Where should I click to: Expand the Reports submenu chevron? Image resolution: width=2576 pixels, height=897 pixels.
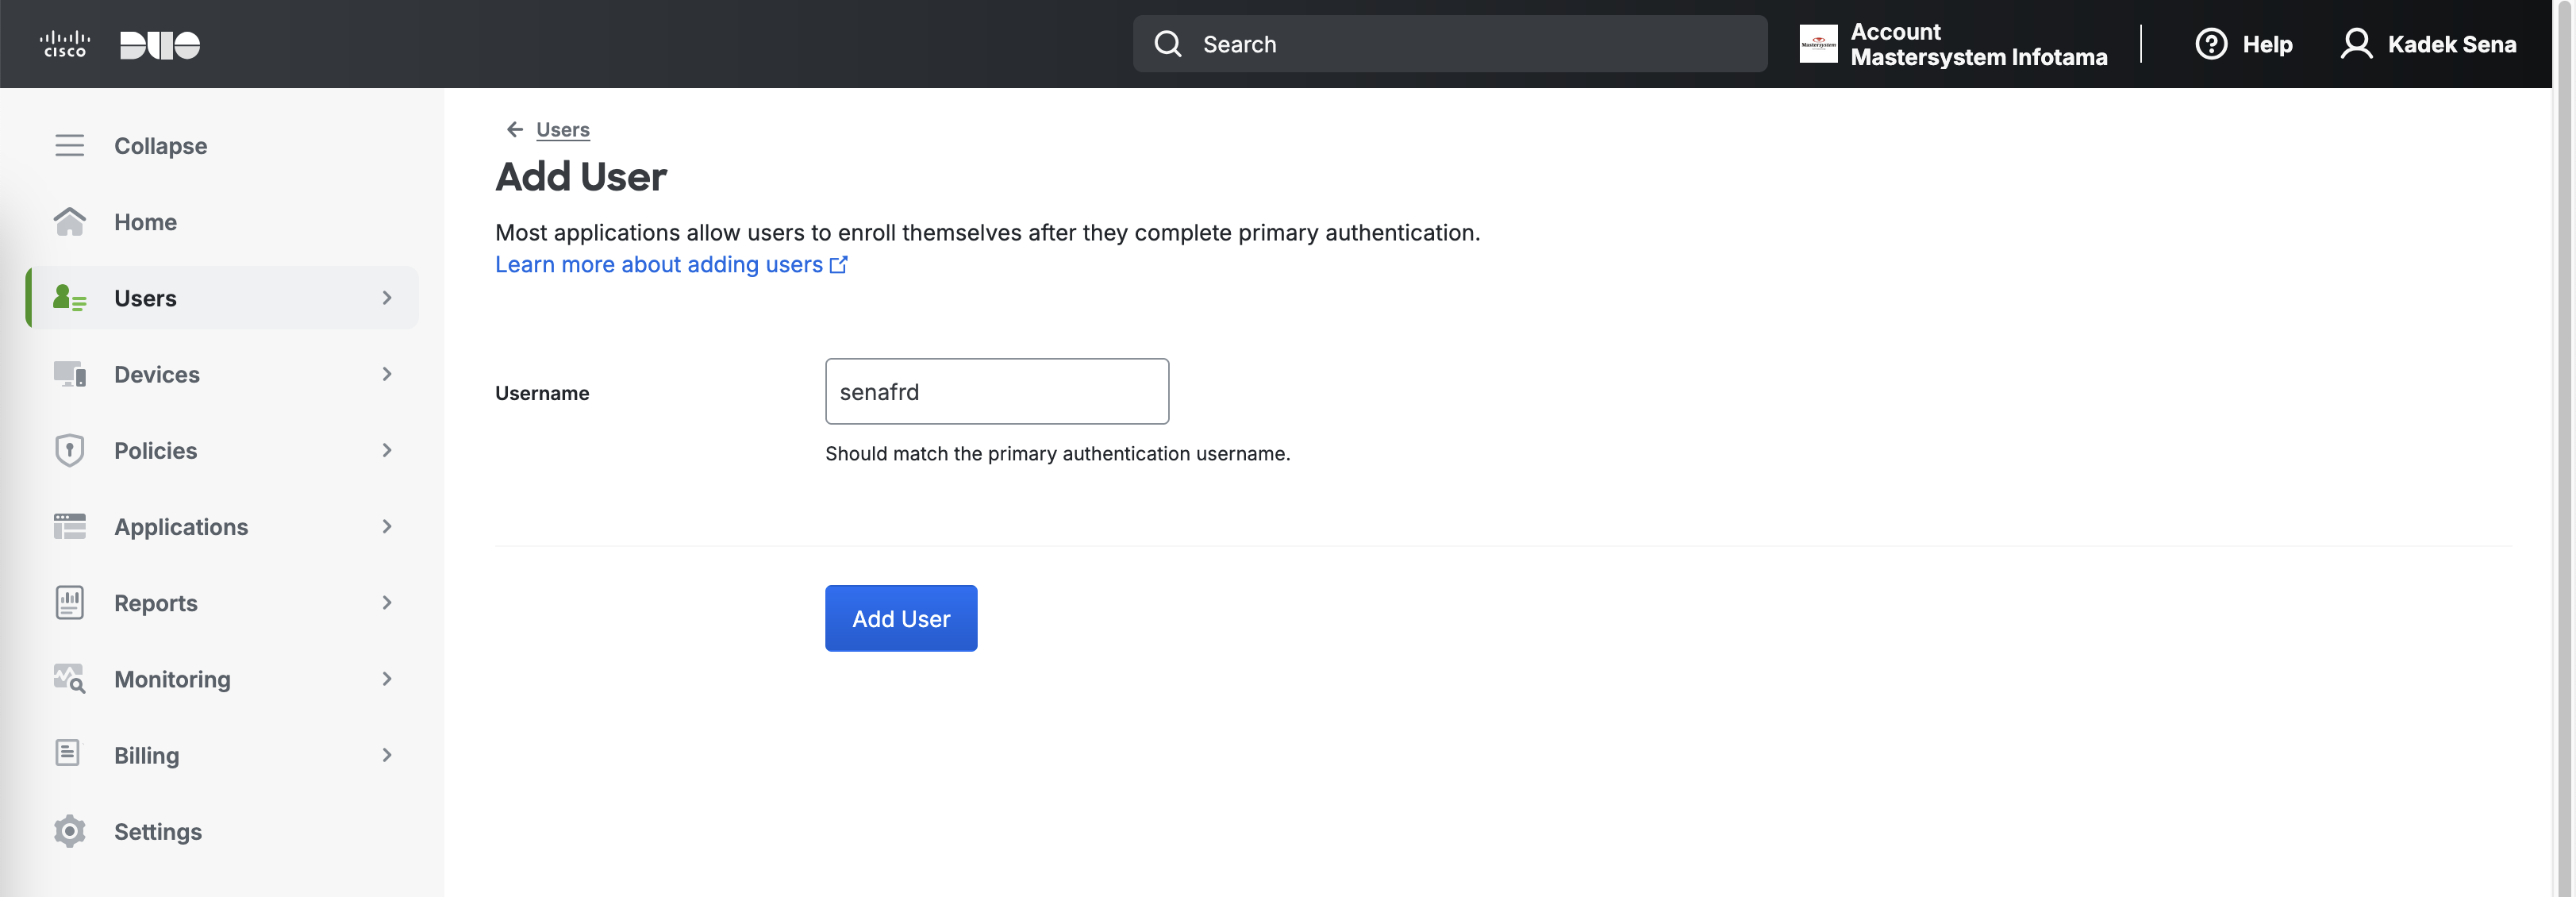coord(387,602)
